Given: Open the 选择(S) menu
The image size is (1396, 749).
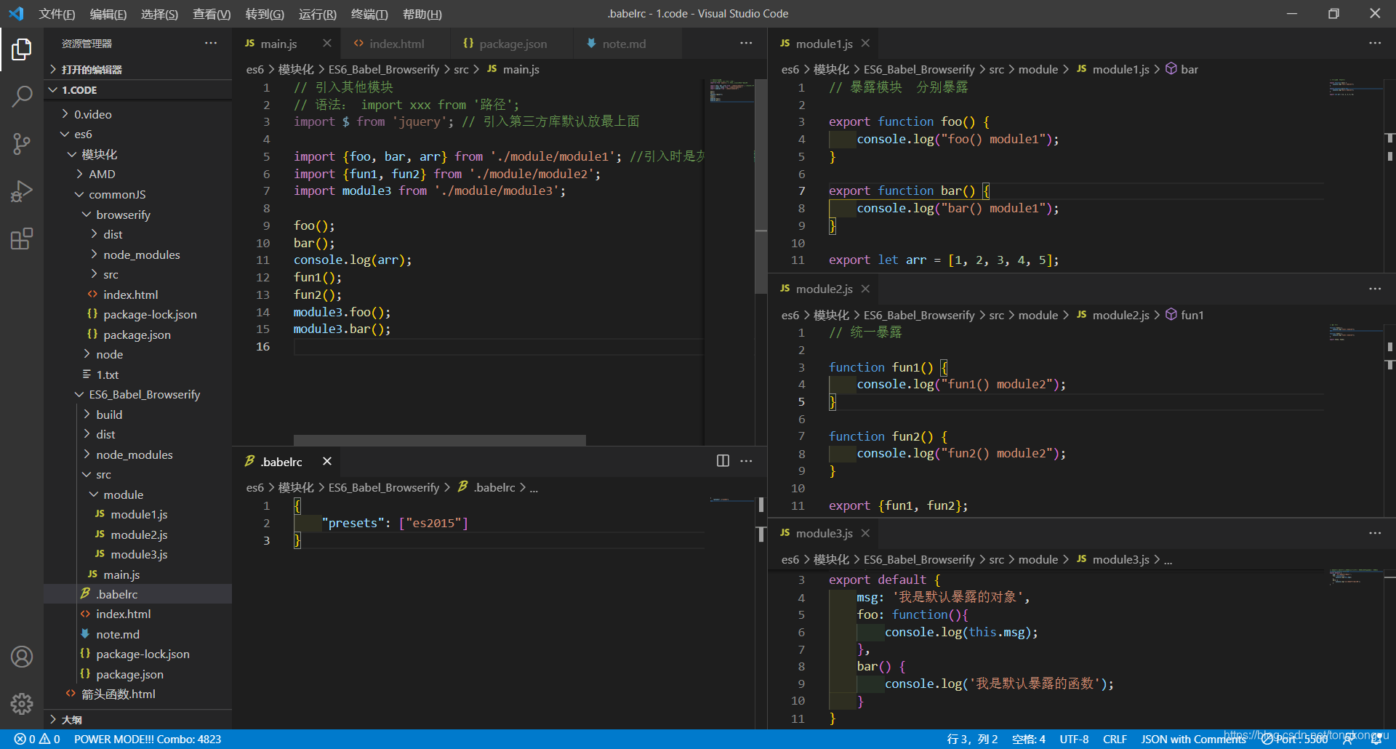Looking at the screenshot, I should pos(159,14).
